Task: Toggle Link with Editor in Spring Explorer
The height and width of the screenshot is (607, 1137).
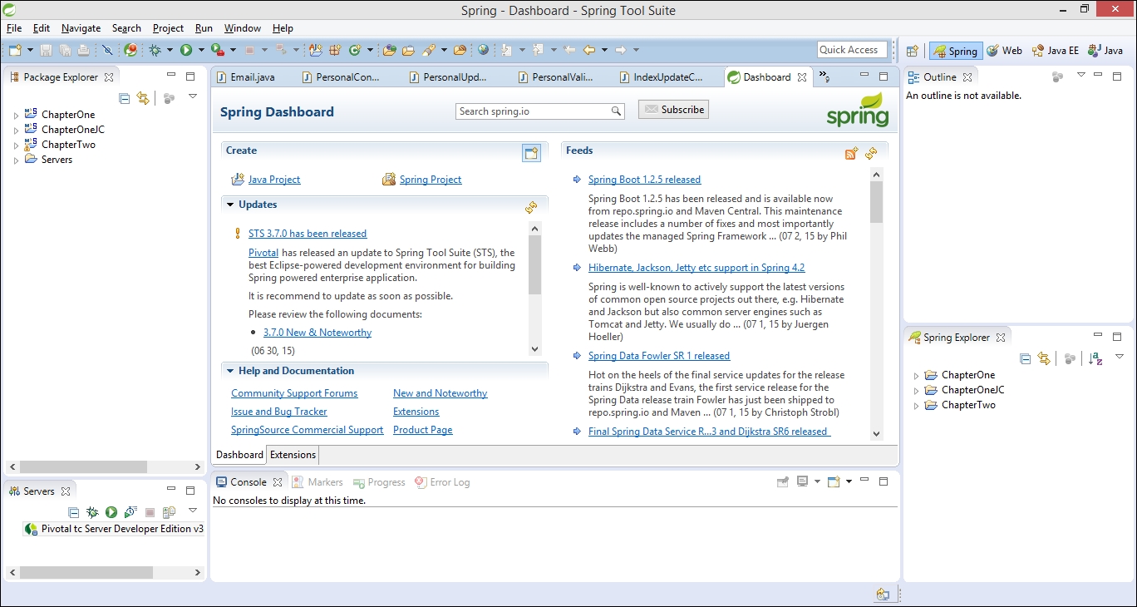Action: (x=1044, y=358)
